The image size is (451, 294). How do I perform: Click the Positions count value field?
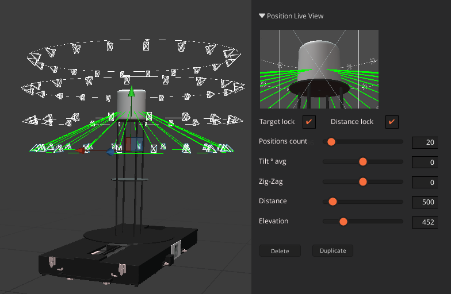(425, 142)
